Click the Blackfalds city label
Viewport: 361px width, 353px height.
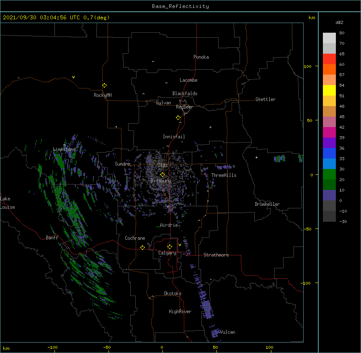[x=185, y=93]
